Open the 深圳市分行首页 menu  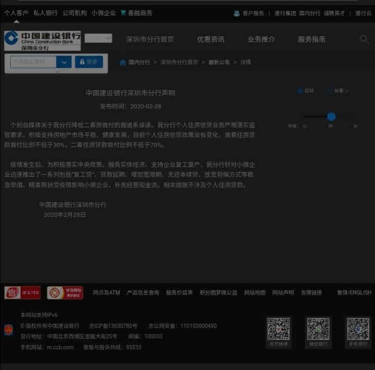click(x=150, y=39)
